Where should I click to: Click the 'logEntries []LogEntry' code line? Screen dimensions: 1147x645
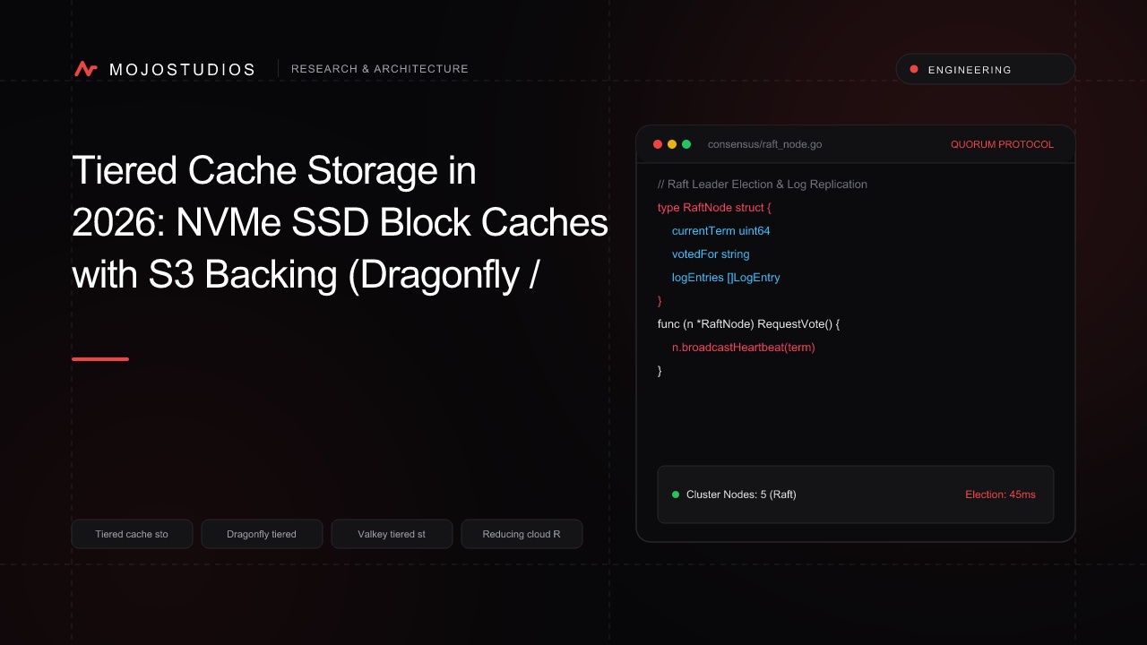coord(726,278)
